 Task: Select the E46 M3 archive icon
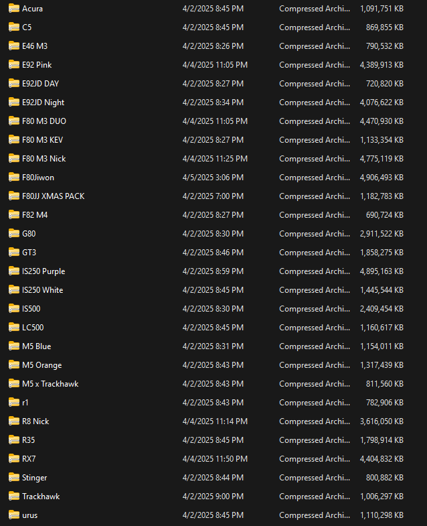point(14,46)
